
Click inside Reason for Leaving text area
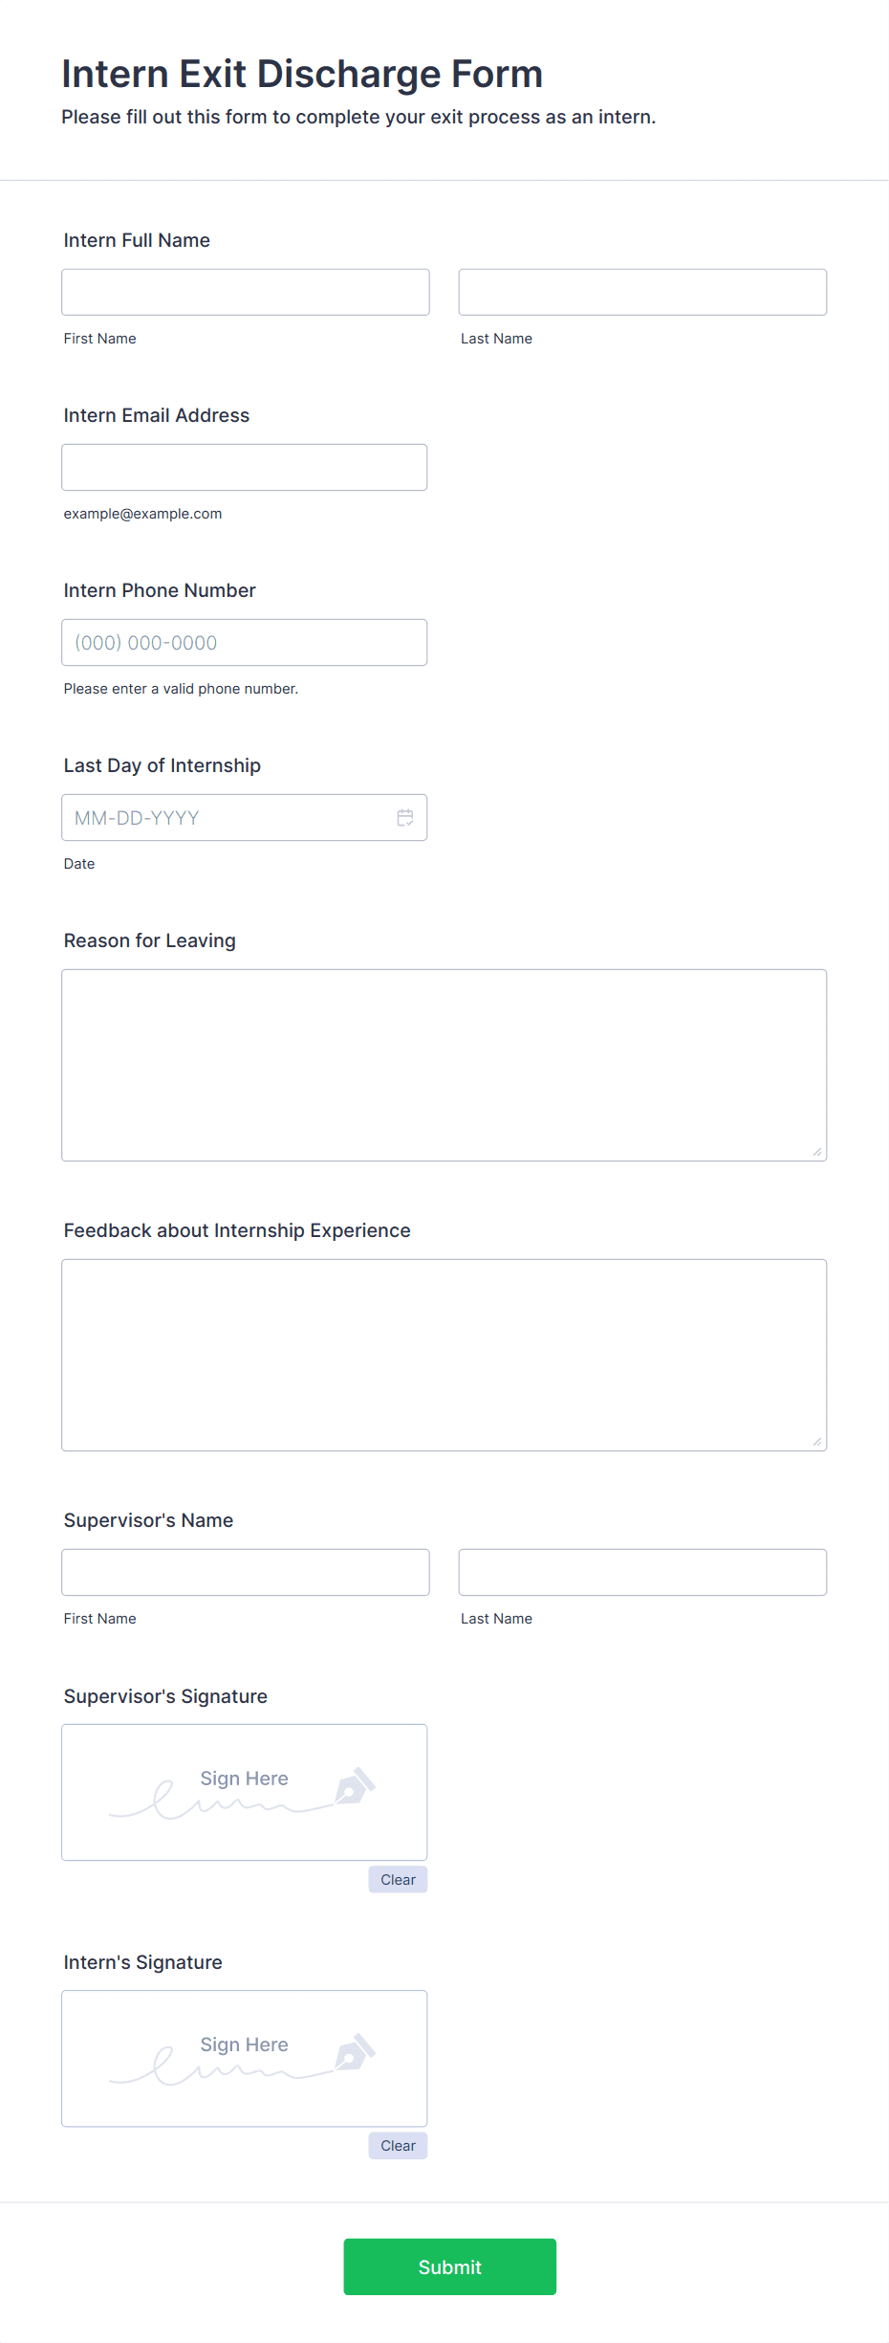click(x=444, y=1065)
